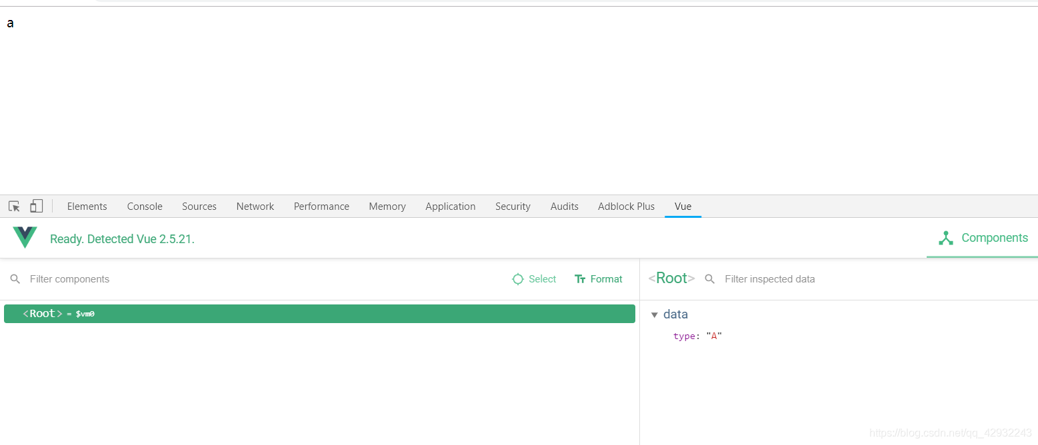Open the Console tab
The image size is (1038, 445).
[145, 207]
